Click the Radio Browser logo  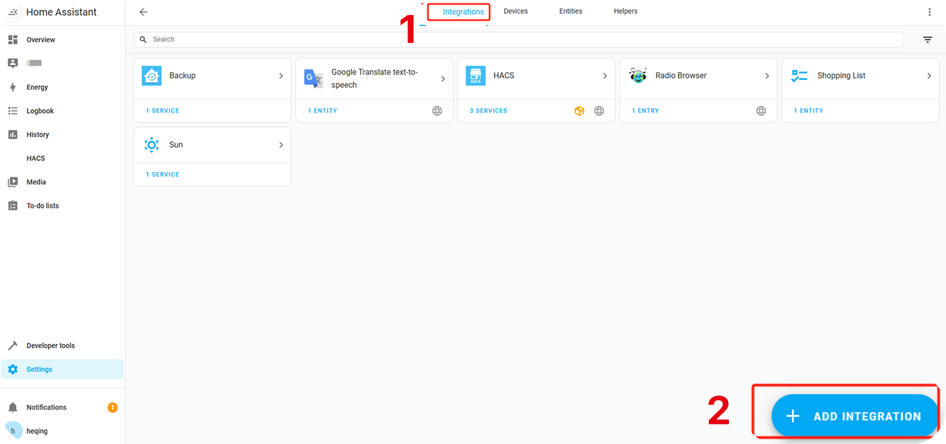[637, 75]
